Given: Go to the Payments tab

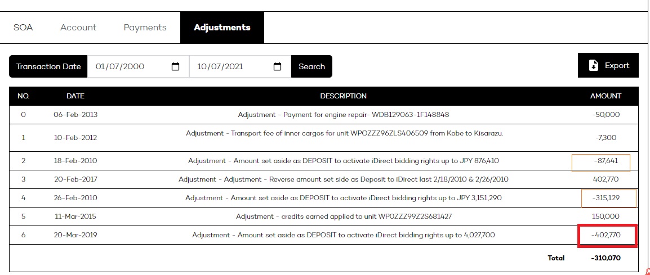Looking at the screenshot, I should 145,28.
